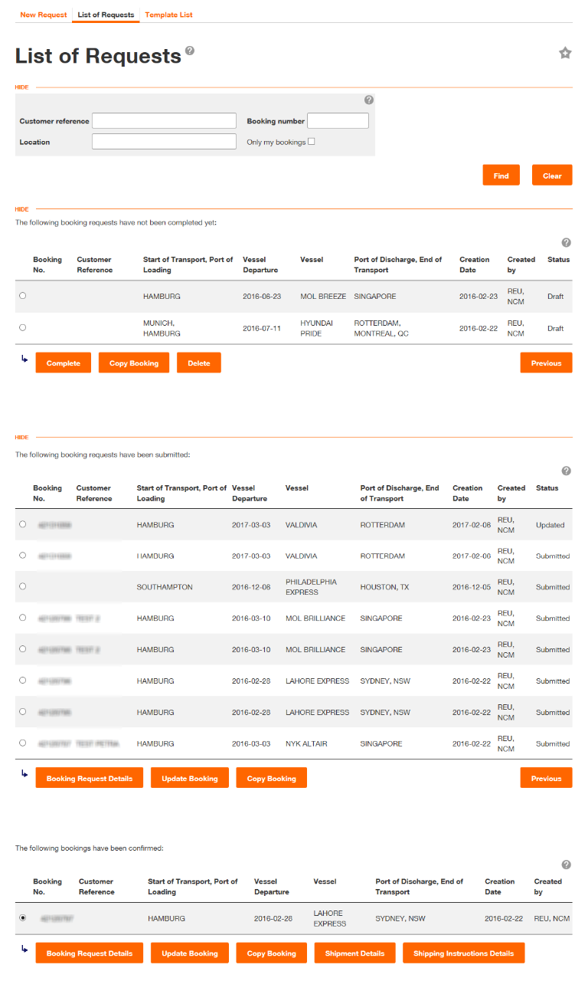Click arrow icon beside submitted Booking Request Details
The image size is (588, 981).
[25, 773]
